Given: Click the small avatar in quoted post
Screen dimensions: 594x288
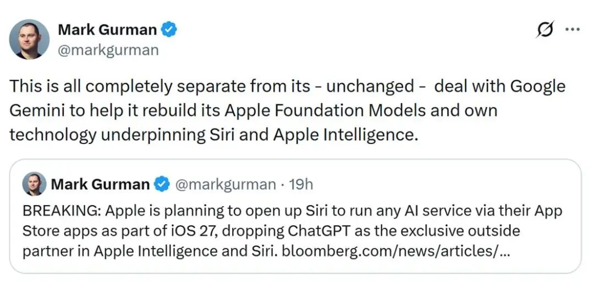Looking at the screenshot, I should click(x=34, y=184).
